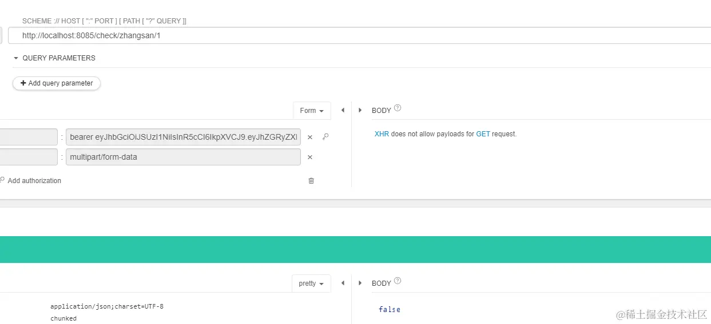Delete all headers with trash icon
Screen dimensions: 711x324
tap(311, 181)
